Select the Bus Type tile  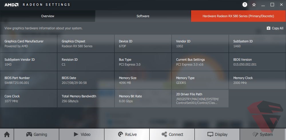[143, 62]
